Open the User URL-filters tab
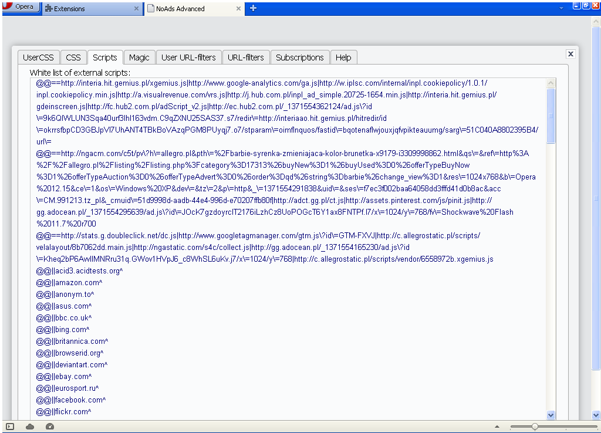 point(188,57)
